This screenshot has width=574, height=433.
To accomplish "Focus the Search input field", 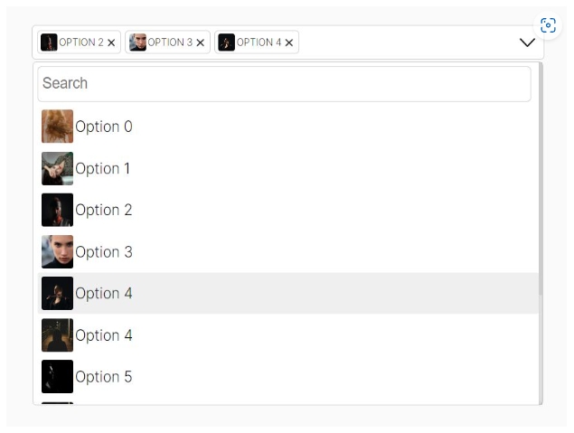I will pos(284,84).
